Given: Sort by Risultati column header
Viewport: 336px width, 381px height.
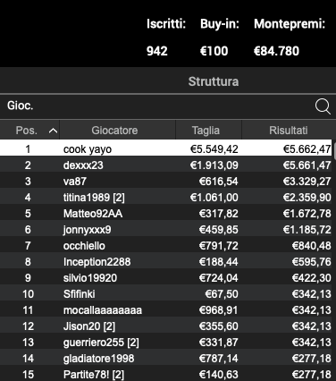Looking at the screenshot, I should (x=289, y=131).
